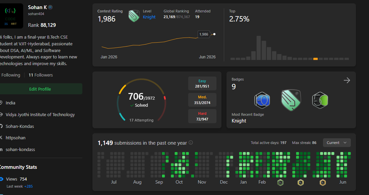Image resolution: width=369 pixels, height=195 pixels.
Task: Select the Hard 72/947 stat box
Action: 202,116
